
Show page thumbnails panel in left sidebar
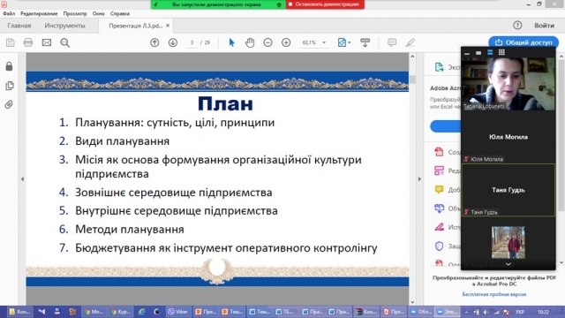point(10,86)
